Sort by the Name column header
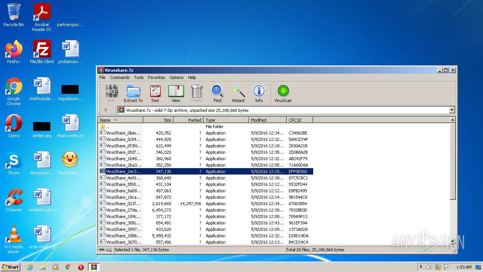The height and width of the screenshot is (272, 483). pos(121,120)
